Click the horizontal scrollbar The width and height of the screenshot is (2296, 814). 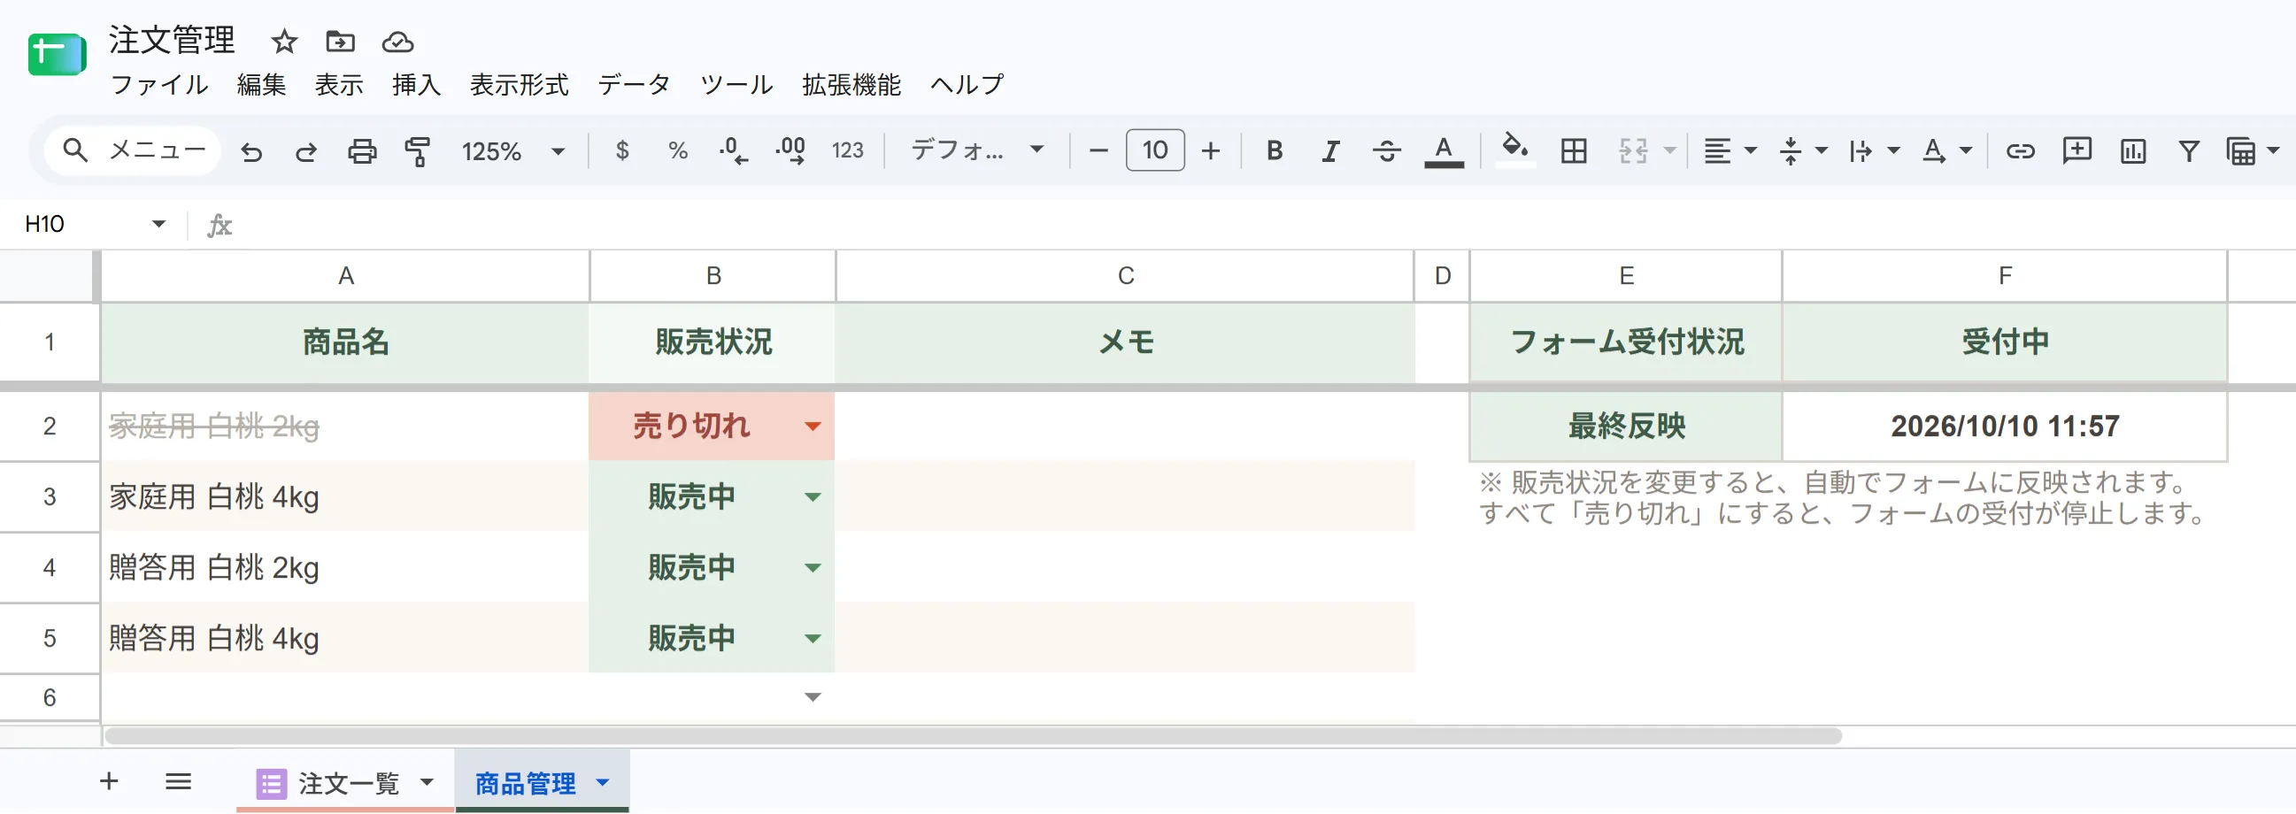point(974,735)
